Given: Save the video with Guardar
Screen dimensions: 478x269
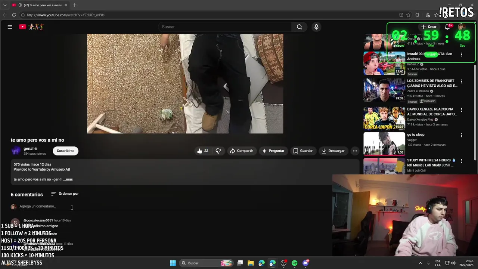Looking at the screenshot, I should click(x=303, y=151).
